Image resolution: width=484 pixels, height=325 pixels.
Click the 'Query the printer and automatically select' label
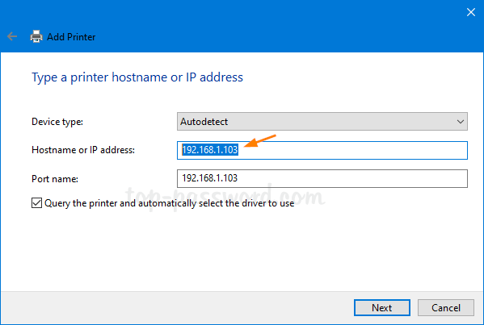[x=169, y=203]
